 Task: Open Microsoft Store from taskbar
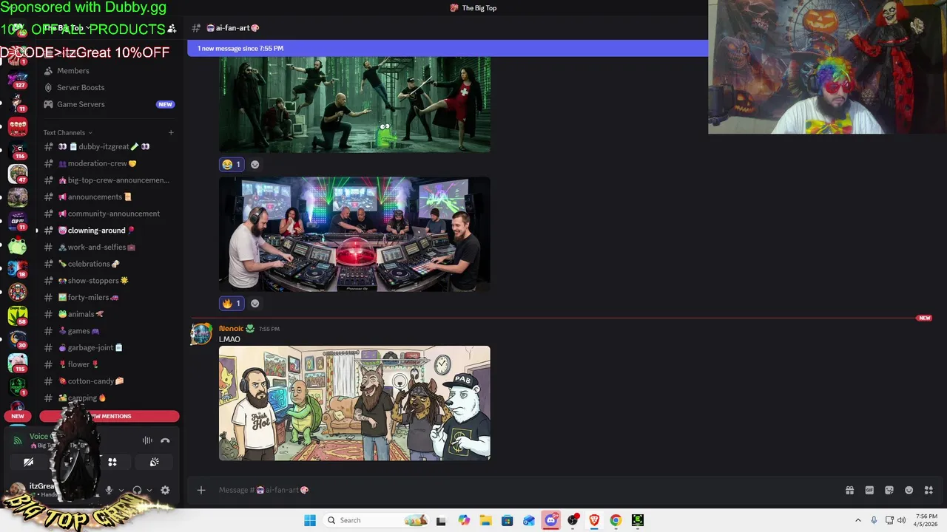[x=507, y=520]
